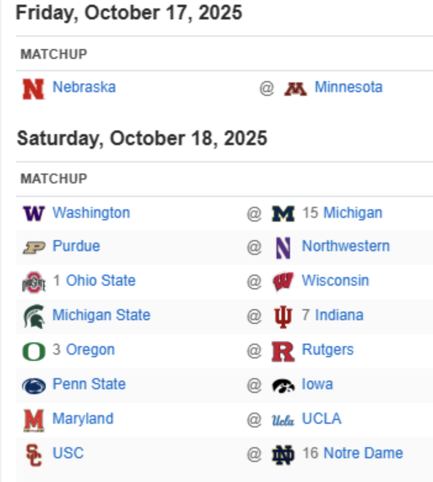Open the Nebraska team link
The height and width of the screenshot is (482, 433).
coord(84,87)
